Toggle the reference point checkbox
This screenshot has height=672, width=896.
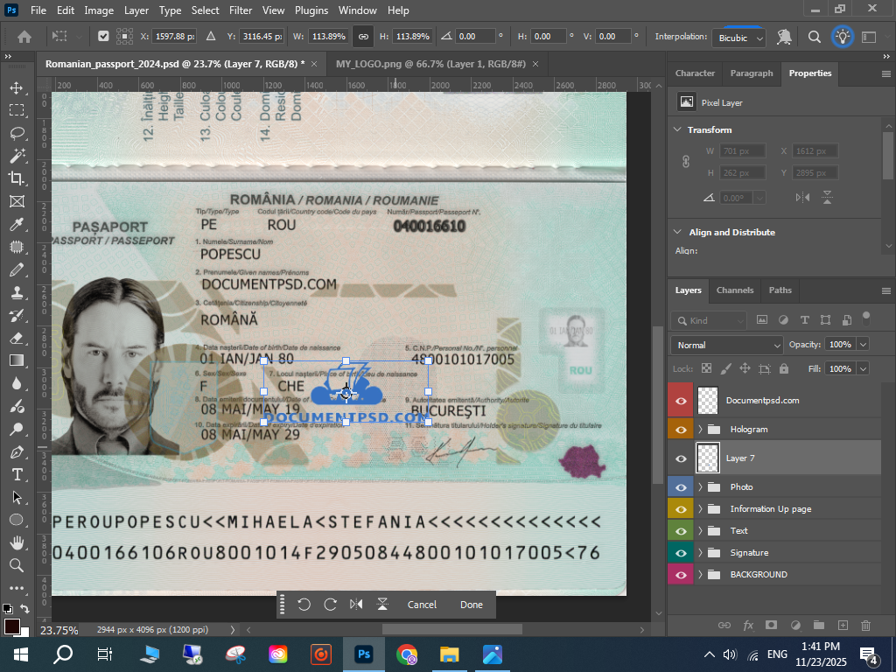pos(103,37)
